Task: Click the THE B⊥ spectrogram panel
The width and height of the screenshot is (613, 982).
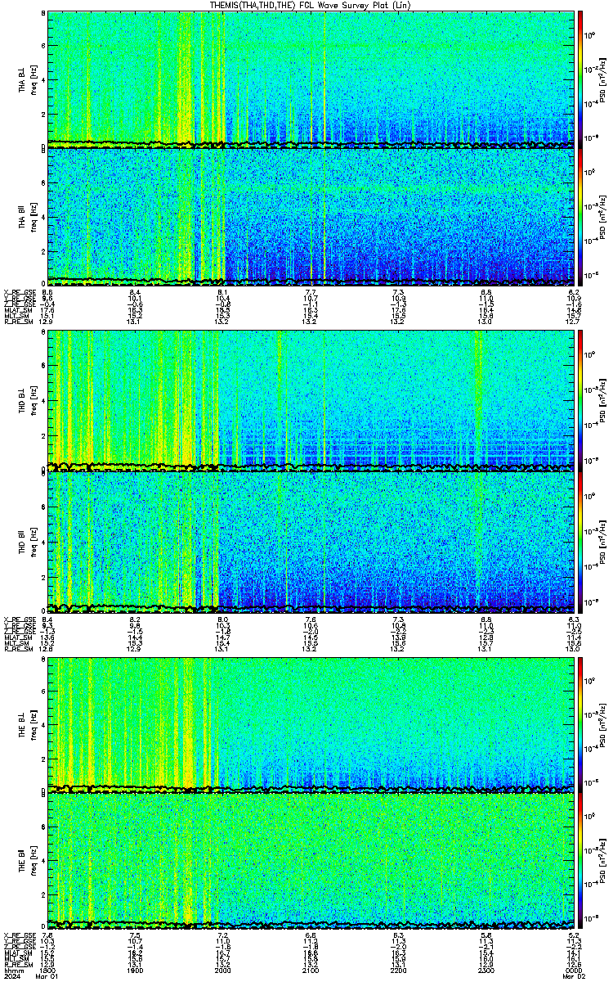Action: 311,724
